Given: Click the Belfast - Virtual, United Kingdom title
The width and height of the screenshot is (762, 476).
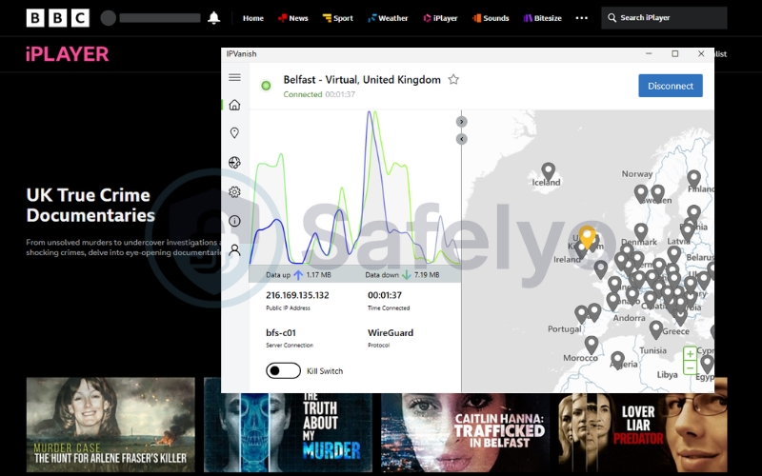Looking at the screenshot, I should [362, 80].
